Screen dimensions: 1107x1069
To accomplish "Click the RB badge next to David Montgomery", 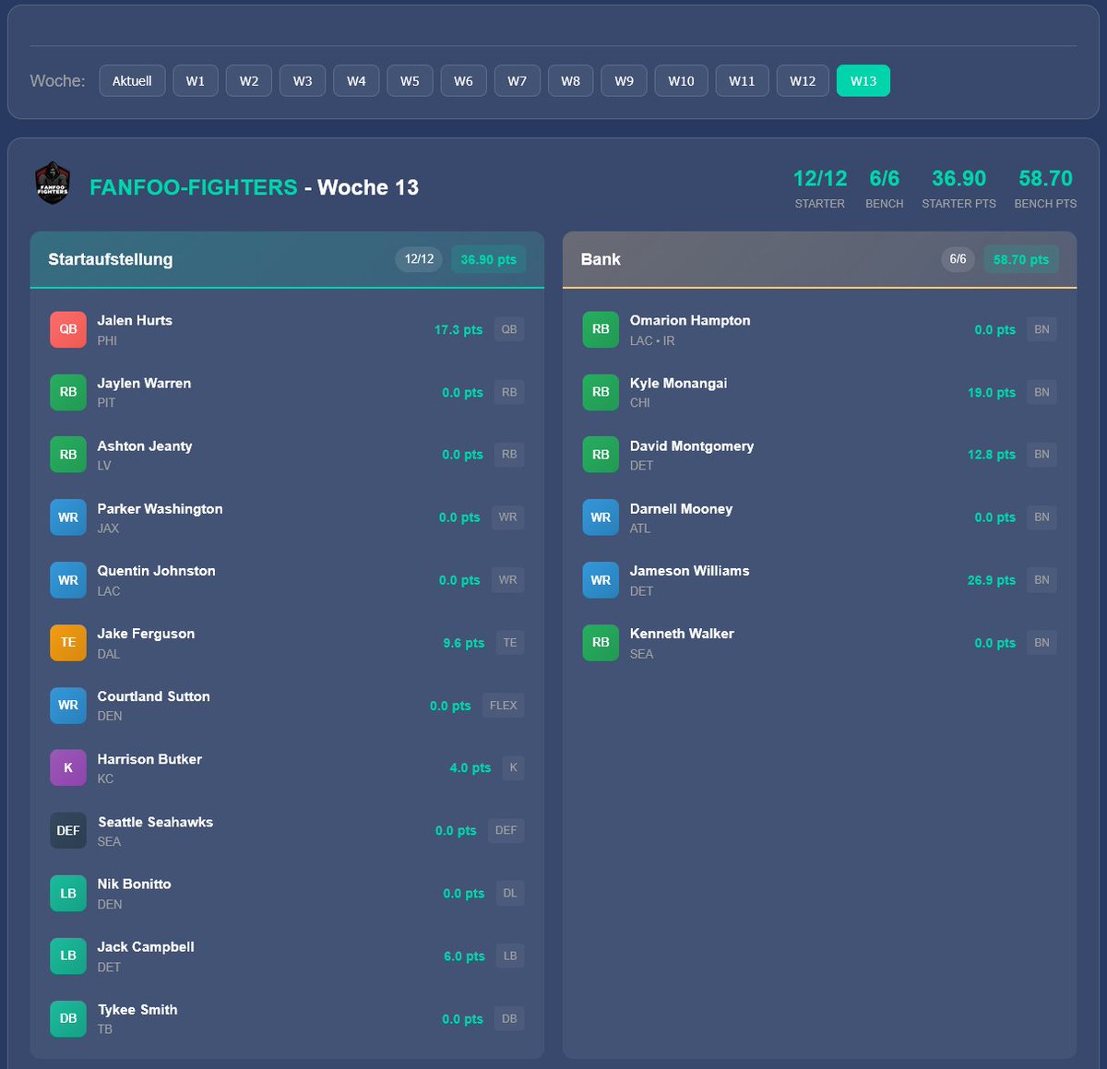I will pyautogui.click(x=601, y=455).
